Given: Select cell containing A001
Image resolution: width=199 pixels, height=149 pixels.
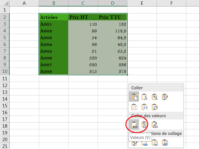Looking at the screenshot, I should pos(53,24).
